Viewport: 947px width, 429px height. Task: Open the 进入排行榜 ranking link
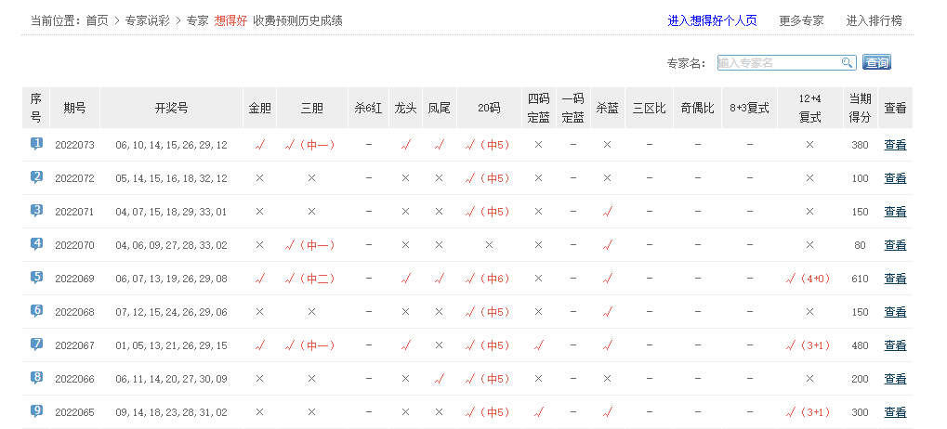coord(874,20)
